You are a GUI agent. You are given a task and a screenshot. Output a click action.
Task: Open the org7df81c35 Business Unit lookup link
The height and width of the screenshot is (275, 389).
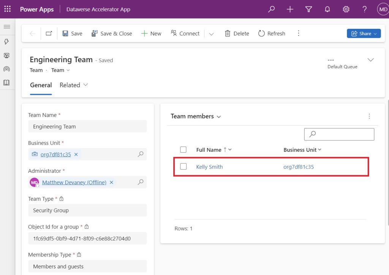[x=55, y=155]
